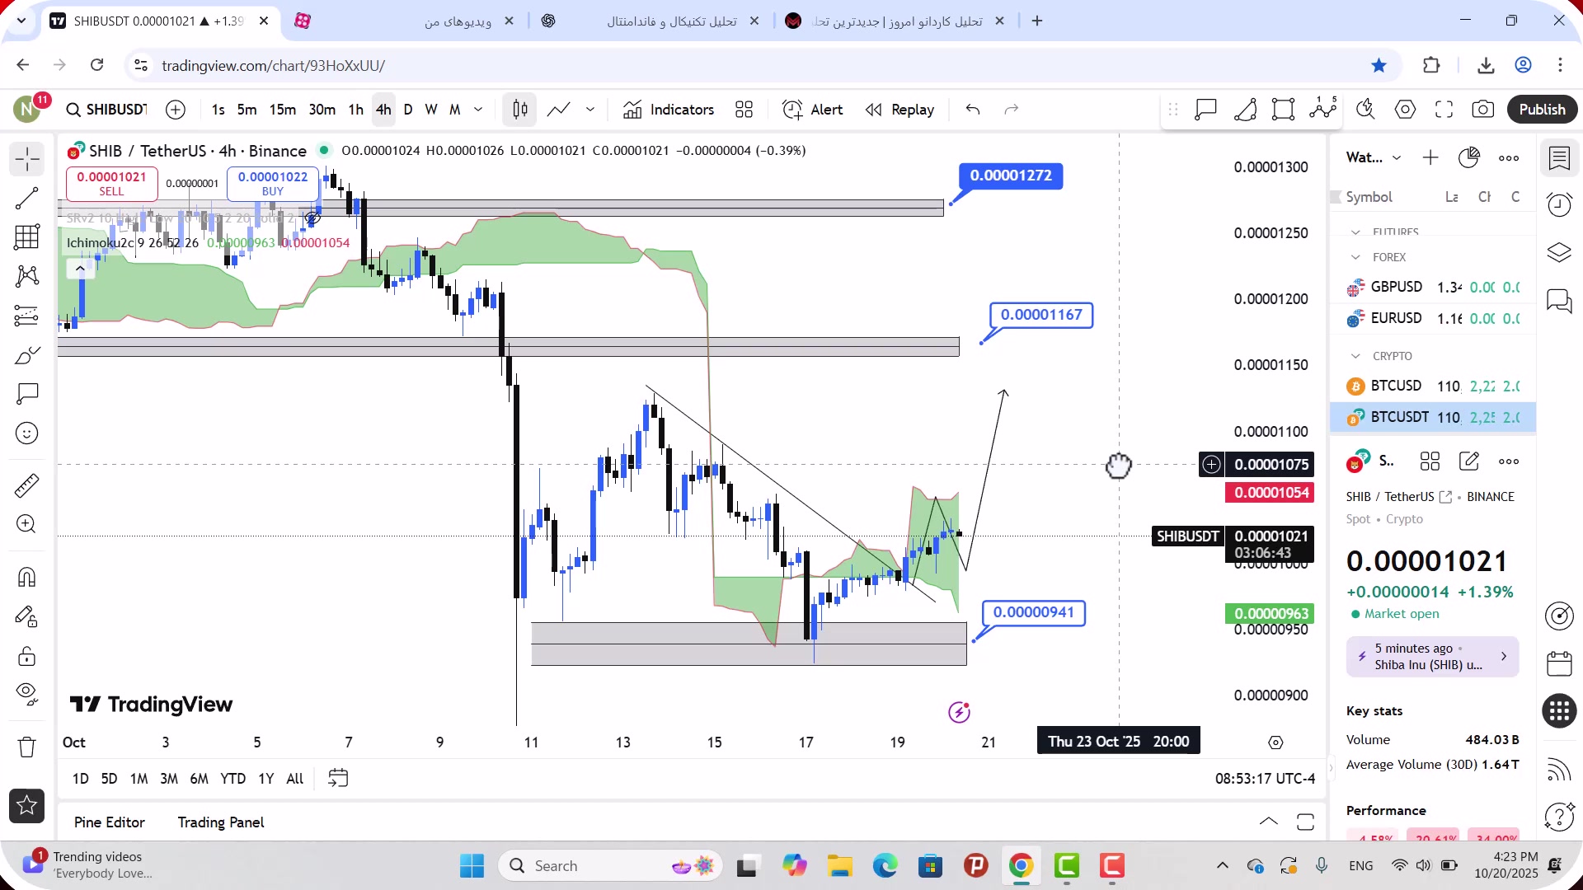Select BTCUSD in the watchlist

[x=1433, y=386]
